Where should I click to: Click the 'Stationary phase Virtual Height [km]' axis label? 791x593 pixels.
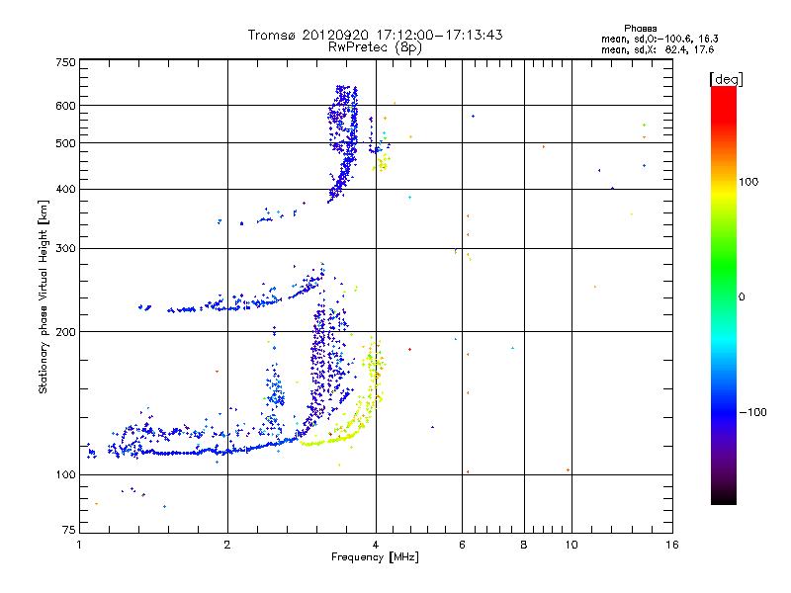click(43, 297)
